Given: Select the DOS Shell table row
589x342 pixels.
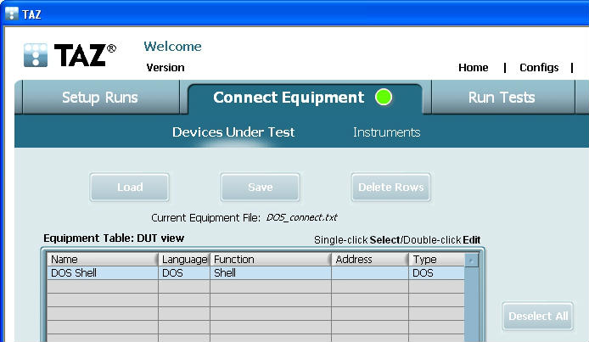Looking at the screenshot, I should 102,273.
